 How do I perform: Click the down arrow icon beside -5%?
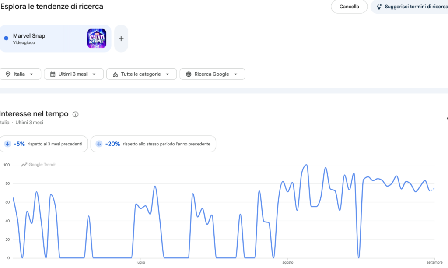(x=8, y=144)
